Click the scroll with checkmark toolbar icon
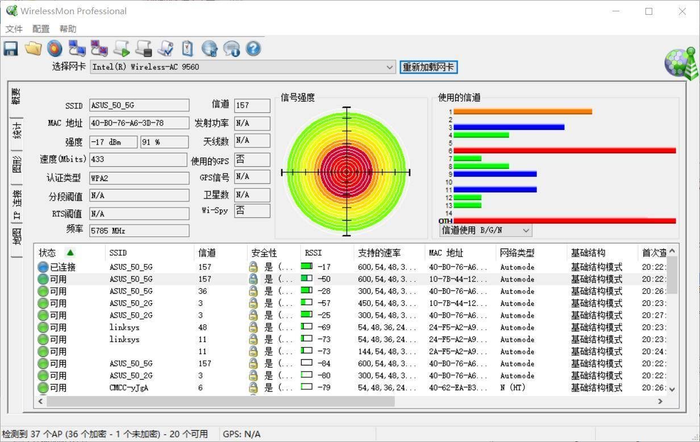The height and width of the screenshot is (442, 700). (165, 48)
